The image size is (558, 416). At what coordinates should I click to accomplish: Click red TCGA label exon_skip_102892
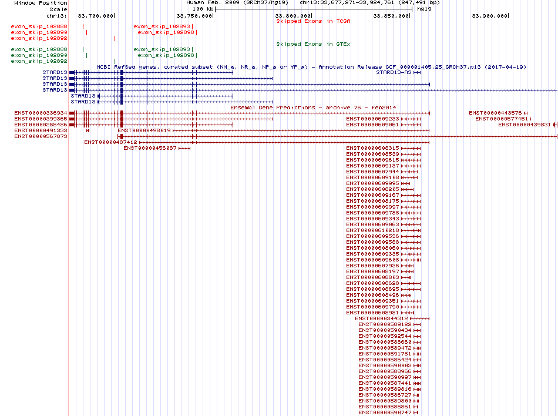click(39, 38)
